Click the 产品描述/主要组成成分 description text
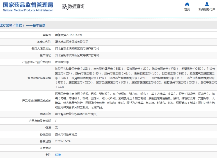The height and width of the screenshot is (158, 217). (135, 100)
